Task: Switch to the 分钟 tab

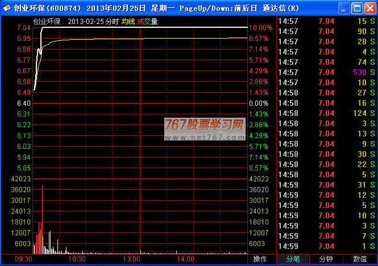Action: (x=326, y=259)
